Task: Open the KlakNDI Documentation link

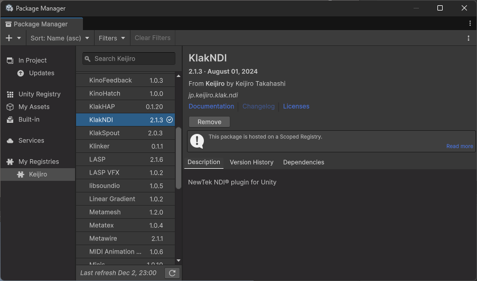Action: tap(211, 106)
